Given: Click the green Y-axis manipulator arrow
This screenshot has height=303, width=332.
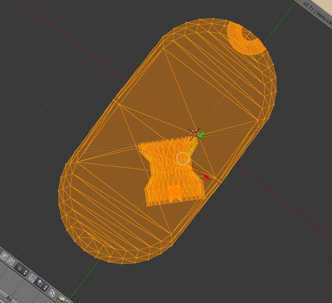Looking at the screenshot, I should click(x=201, y=134).
